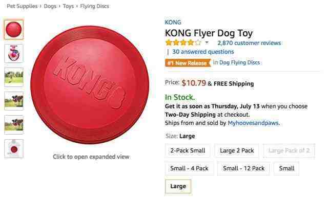
Task: Select the Small size option
Action: point(286,168)
